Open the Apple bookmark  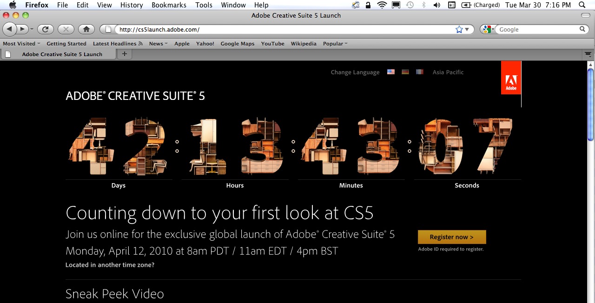182,44
